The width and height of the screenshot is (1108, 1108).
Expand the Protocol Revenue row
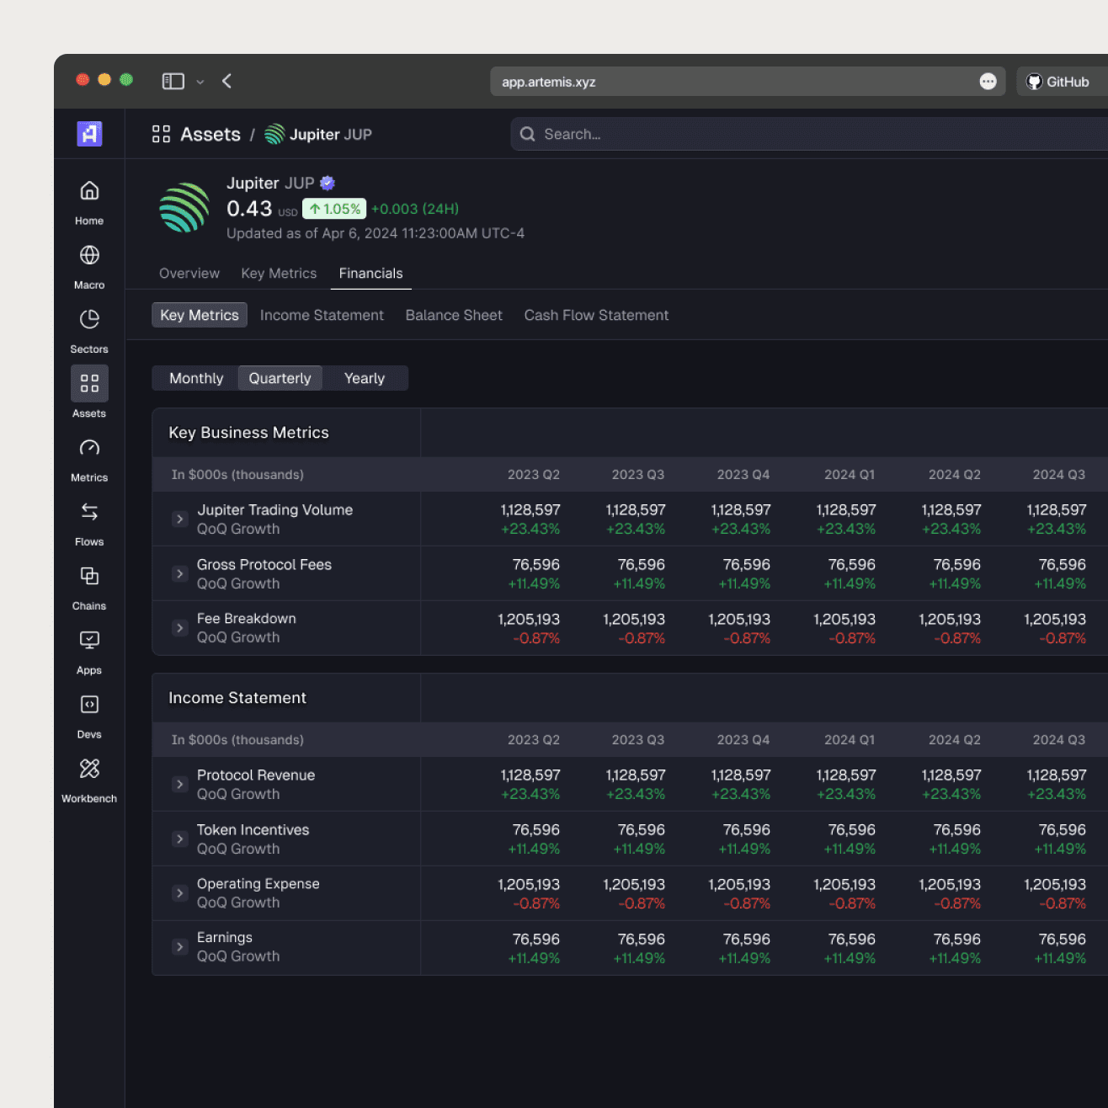coord(179,784)
